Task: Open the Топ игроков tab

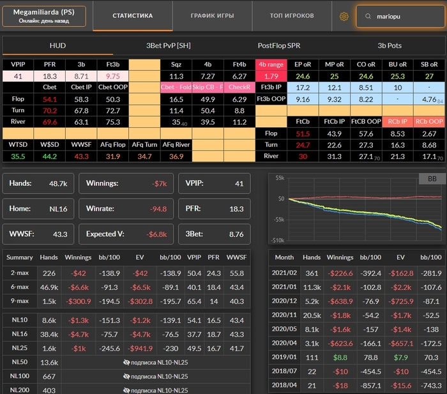Action: click(292, 16)
